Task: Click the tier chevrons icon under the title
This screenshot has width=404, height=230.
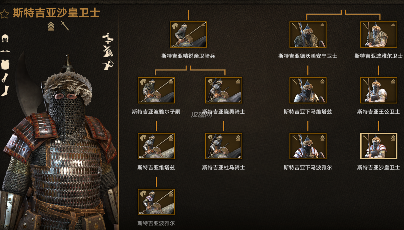Action: point(51,26)
